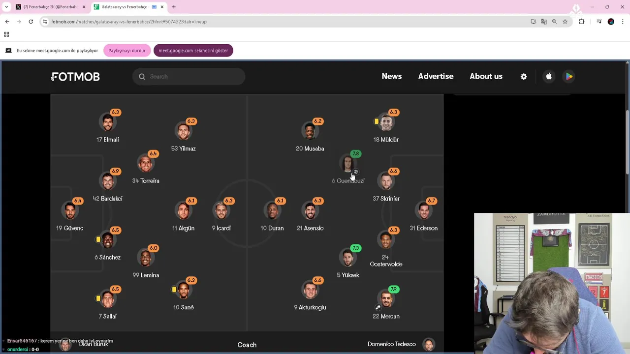This screenshot has width=630, height=354.
Task: Open player 20 Musaba's photo
Action: pyautogui.click(x=310, y=131)
